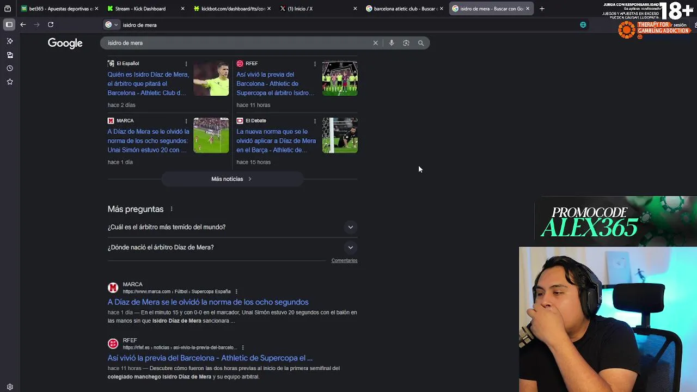Screen dimensions: 697x392
Task: Submit search with magnifier icon
Action: [421, 43]
